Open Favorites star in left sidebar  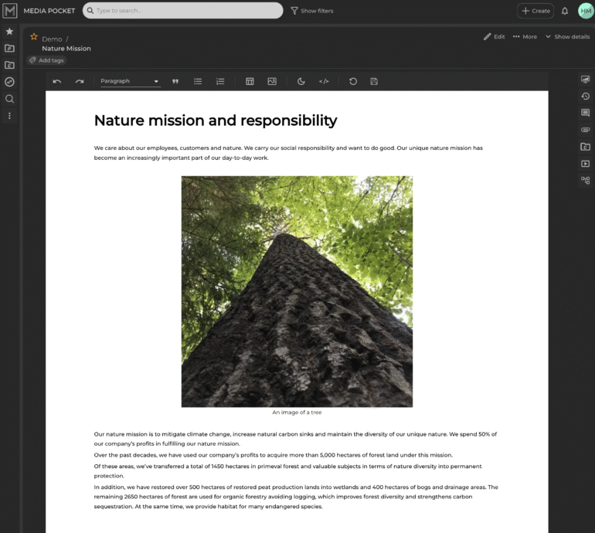tap(9, 32)
